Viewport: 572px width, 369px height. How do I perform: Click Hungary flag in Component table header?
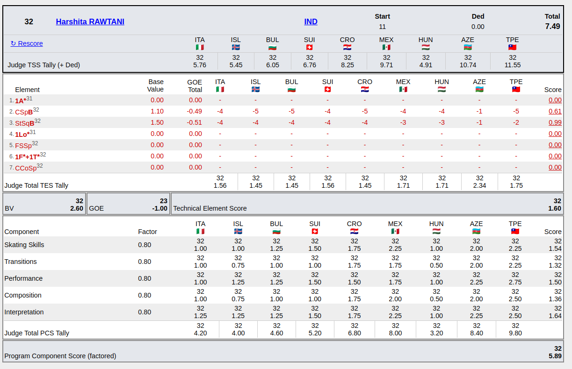coord(436,231)
